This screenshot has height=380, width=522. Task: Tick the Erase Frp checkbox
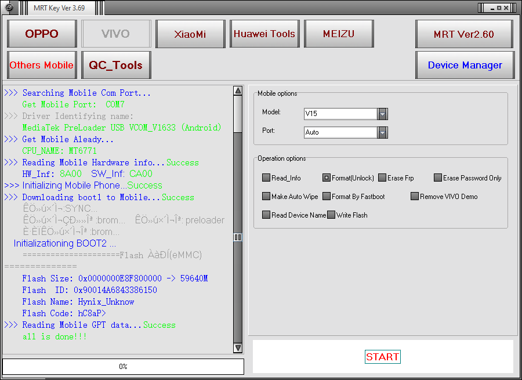coord(382,178)
